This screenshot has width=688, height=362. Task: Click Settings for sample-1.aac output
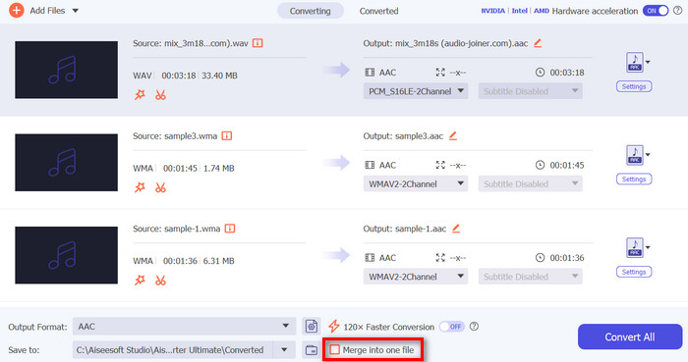click(634, 272)
